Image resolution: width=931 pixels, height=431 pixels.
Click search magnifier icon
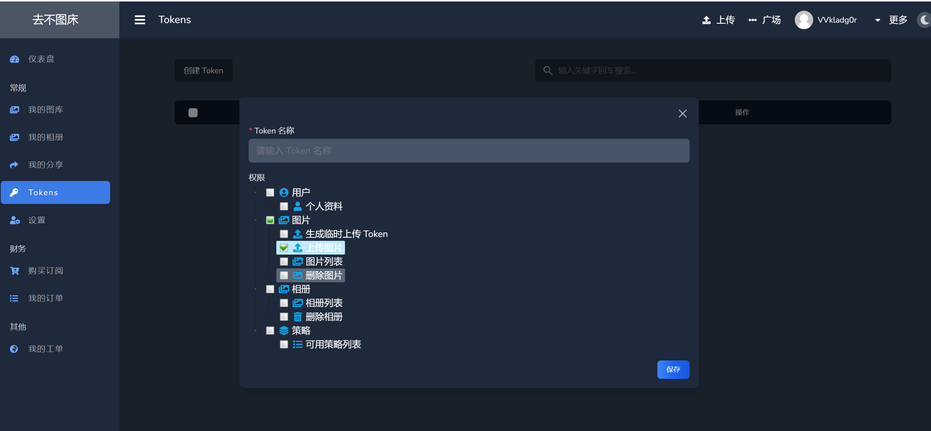[x=548, y=71]
